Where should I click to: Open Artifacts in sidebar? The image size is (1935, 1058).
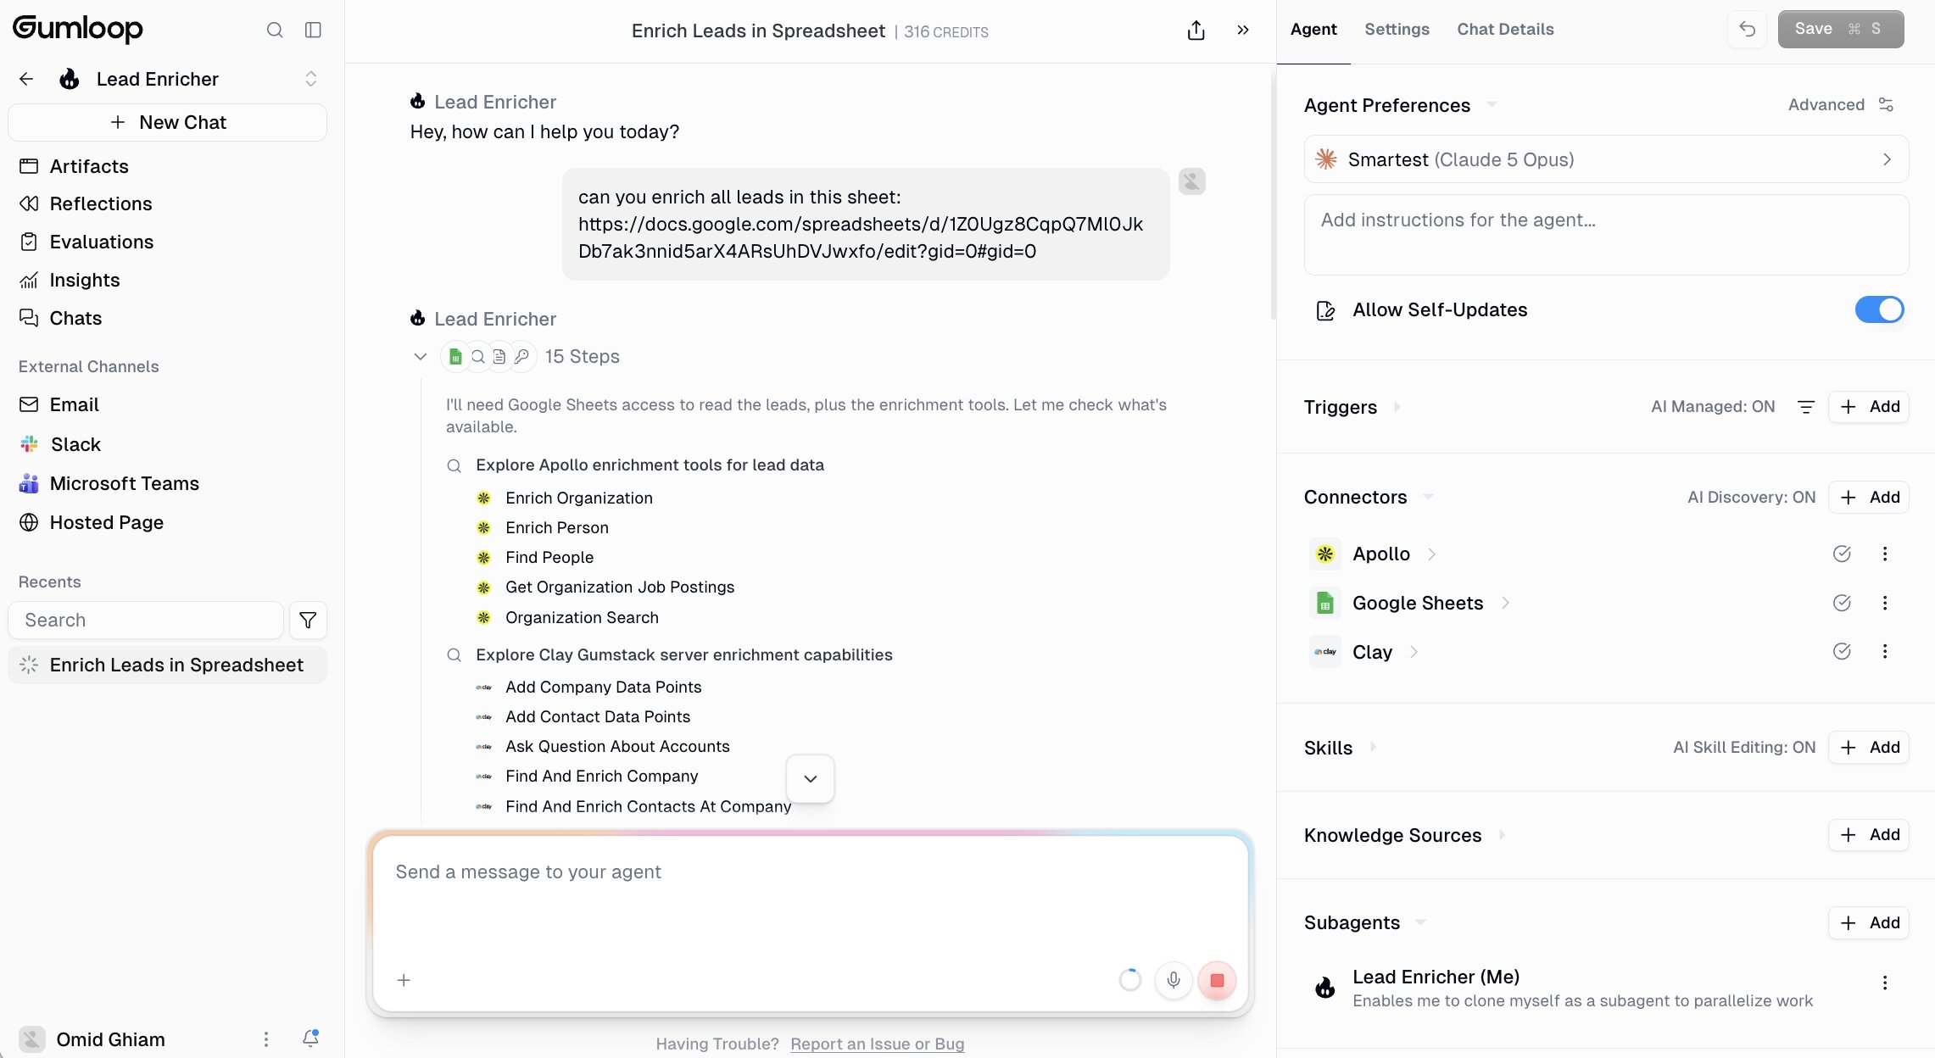pyautogui.click(x=89, y=166)
